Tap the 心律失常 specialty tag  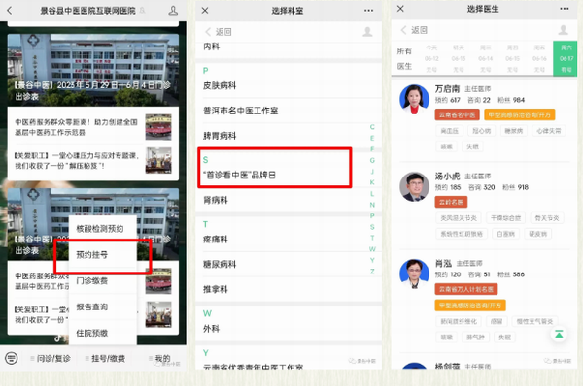[549, 131]
